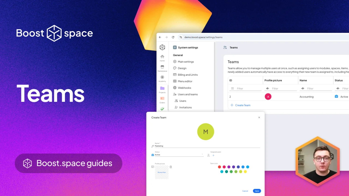Viewport: 349px width, 196px height.
Task: Open Projects folder in left sidebar
Action: click(162, 90)
